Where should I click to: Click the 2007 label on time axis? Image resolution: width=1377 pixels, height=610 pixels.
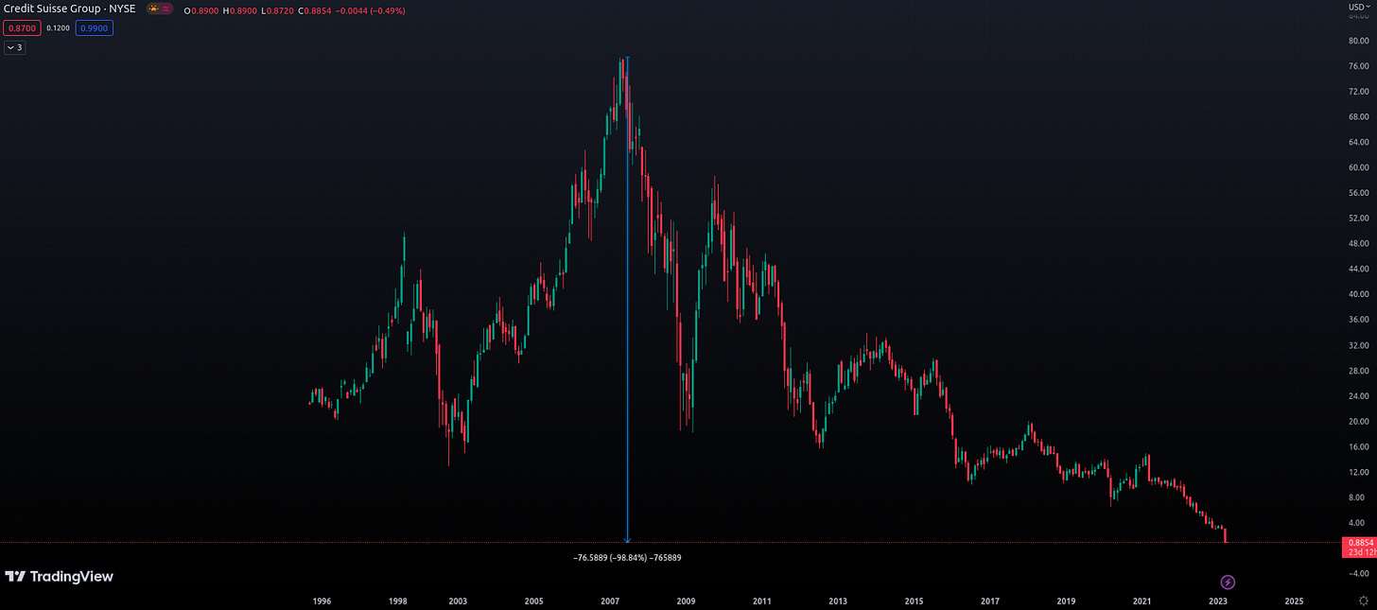(610, 601)
